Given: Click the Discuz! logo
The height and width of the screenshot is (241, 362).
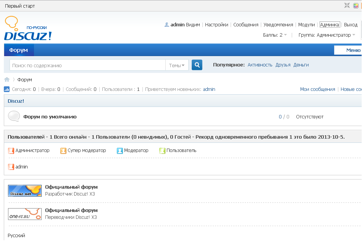Looking at the screenshot, I should point(28,28).
